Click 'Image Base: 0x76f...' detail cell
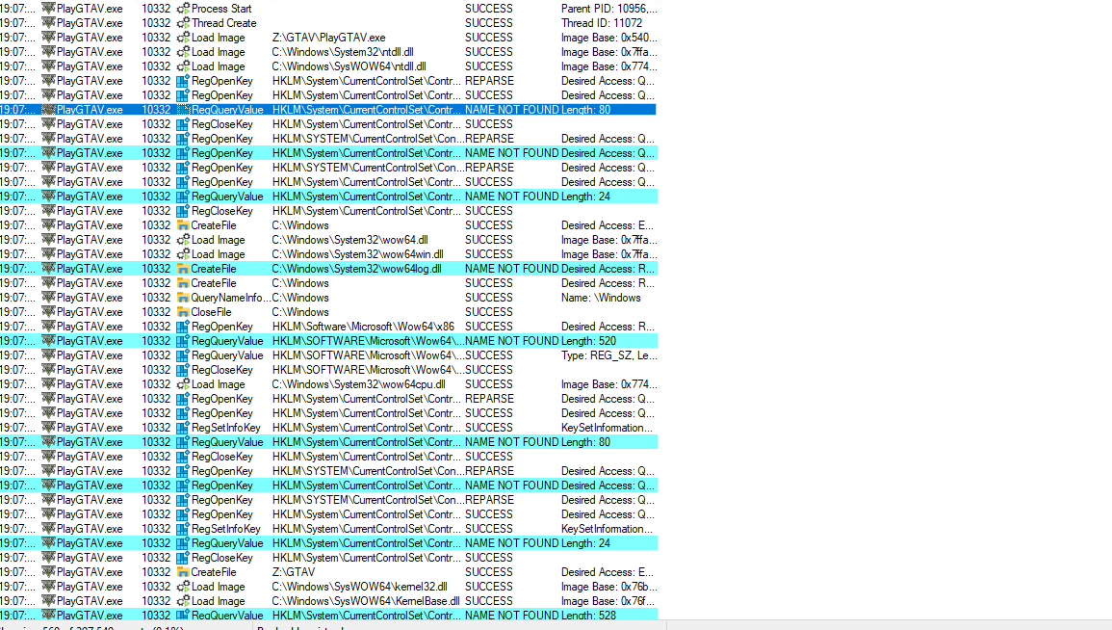This screenshot has width=1112, height=630. pos(608,601)
